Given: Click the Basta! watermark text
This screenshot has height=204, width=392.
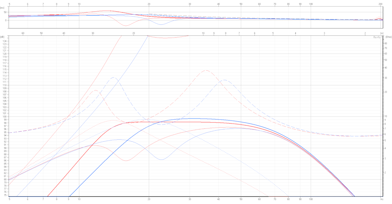Looking at the screenshot, I should coord(377,37).
